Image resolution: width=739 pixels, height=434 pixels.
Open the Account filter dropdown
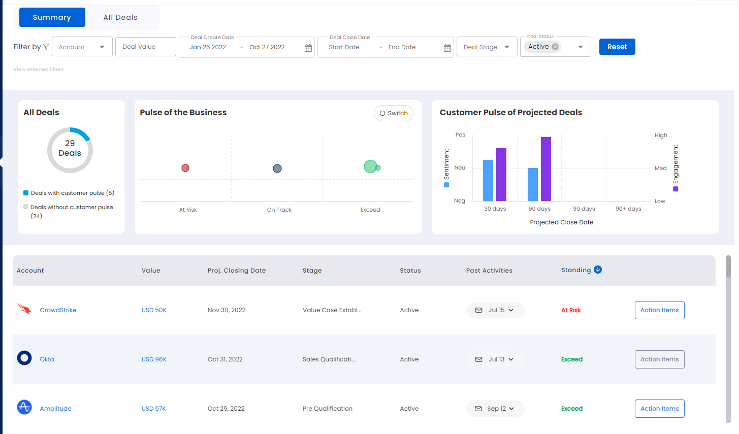(x=82, y=47)
